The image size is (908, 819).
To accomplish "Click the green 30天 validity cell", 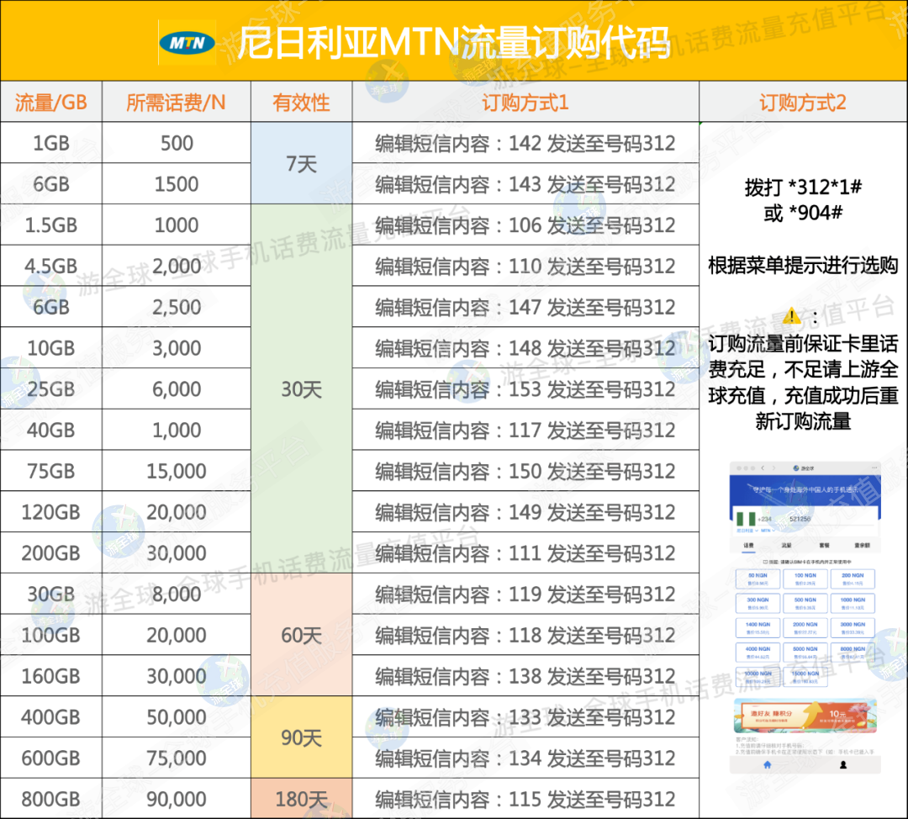I will coord(301,389).
